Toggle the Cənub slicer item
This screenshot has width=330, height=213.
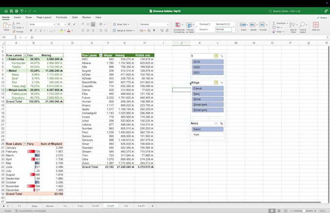tap(208, 89)
